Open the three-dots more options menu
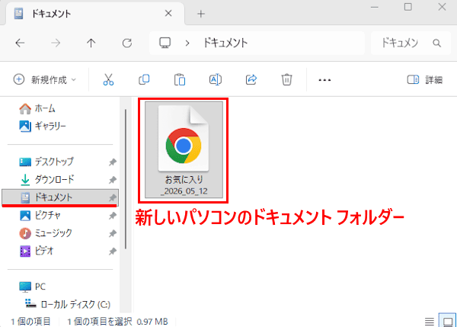The height and width of the screenshot is (327, 457). click(324, 80)
